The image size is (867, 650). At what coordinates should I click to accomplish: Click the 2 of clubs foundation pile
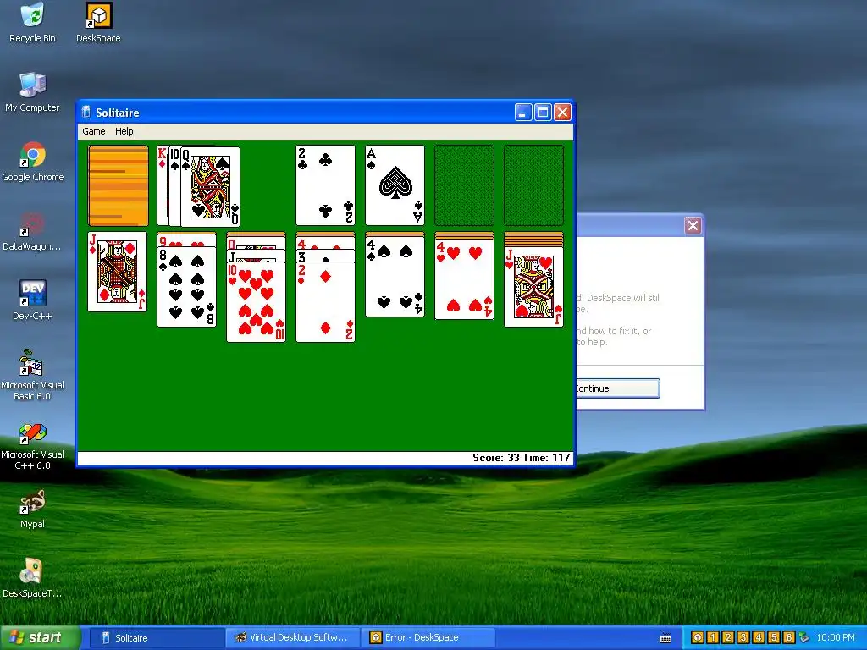(x=326, y=185)
